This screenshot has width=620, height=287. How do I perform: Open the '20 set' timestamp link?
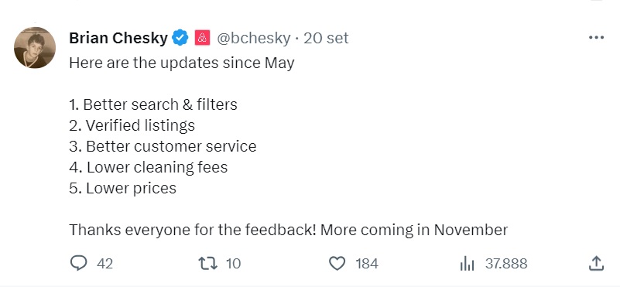click(x=326, y=38)
